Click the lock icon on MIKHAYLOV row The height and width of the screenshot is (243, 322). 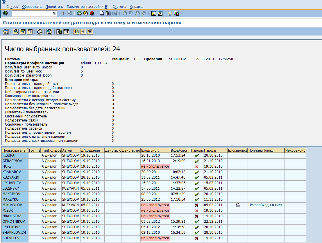(x=238, y=205)
